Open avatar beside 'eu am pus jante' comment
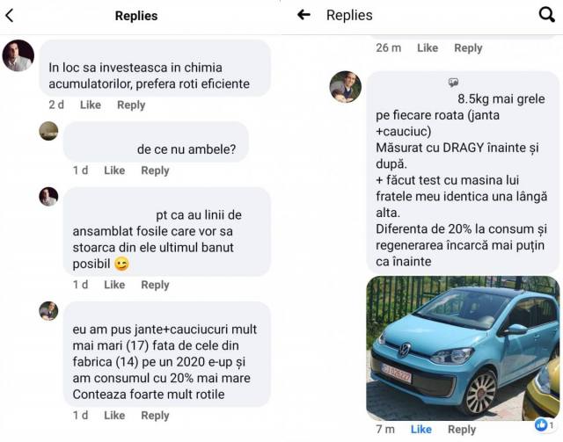Viewport: 563px width, 442px height. click(48, 311)
